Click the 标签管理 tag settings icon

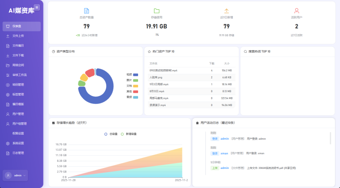(x=8, y=94)
